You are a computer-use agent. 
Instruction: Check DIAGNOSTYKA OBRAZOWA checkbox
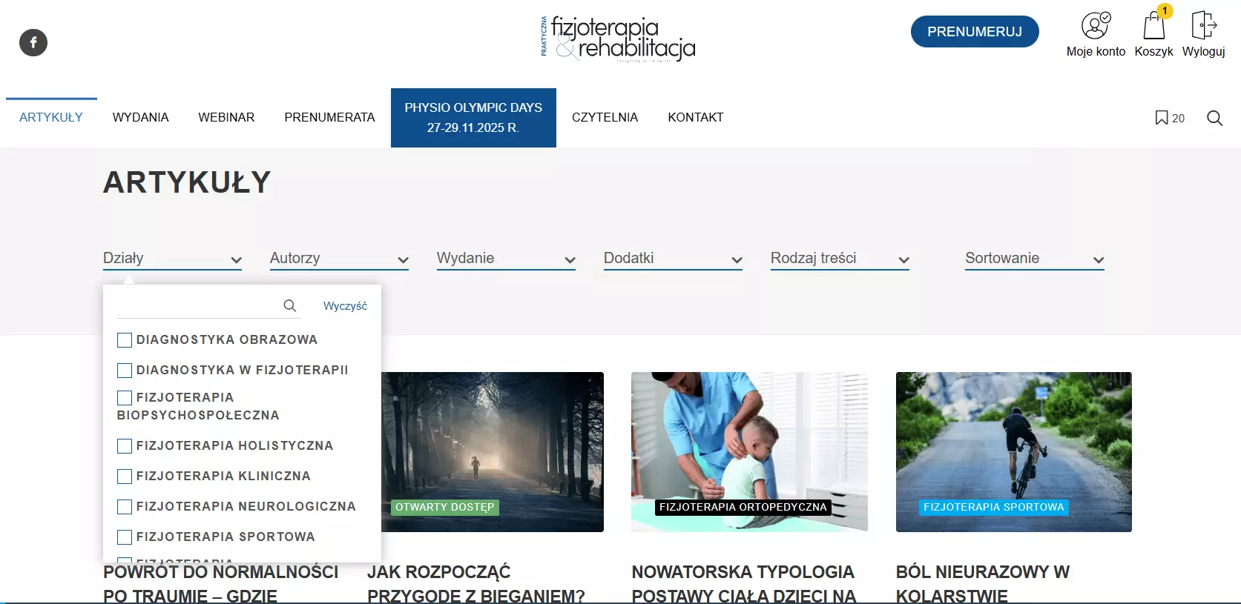(125, 340)
